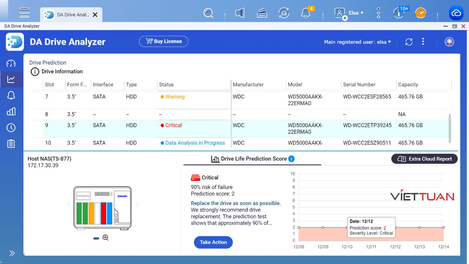Screen dimensions: 469x264
Task: Click the Drive Life Prediction Score info icon
Action: [x=291, y=159]
